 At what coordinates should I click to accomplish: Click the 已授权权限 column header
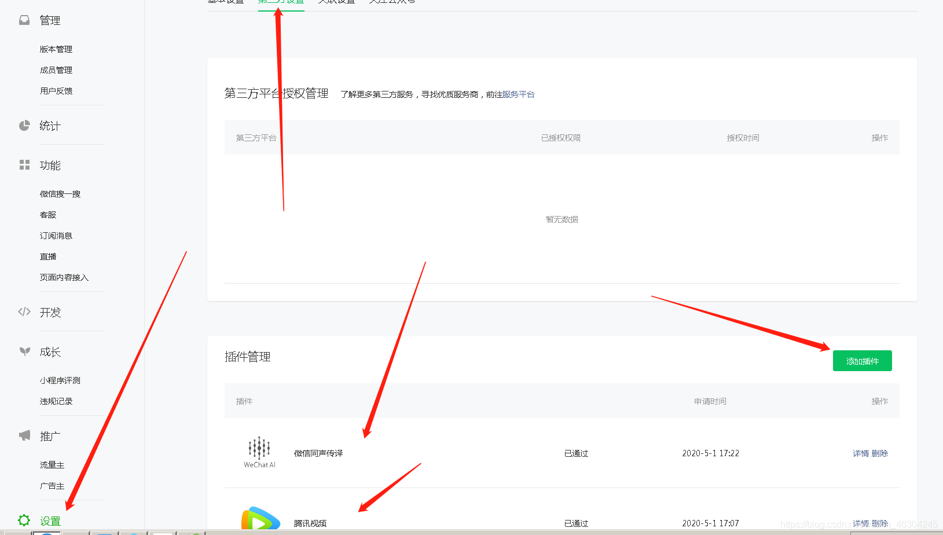point(561,138)
